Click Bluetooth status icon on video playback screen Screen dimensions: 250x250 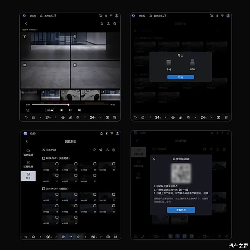[x=106, y=16]
